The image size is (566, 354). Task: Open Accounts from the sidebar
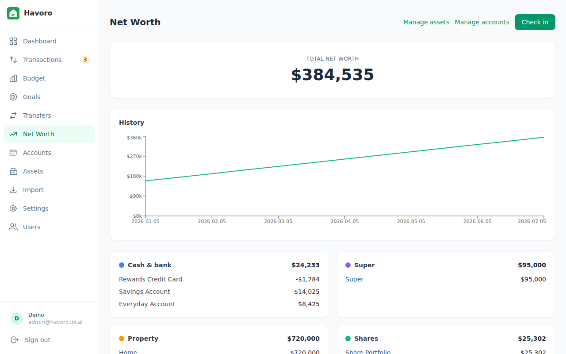point(49,153)
